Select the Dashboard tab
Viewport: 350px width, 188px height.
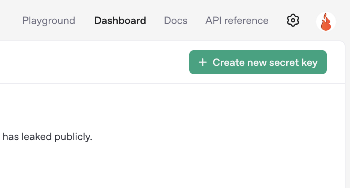[120, 20]
